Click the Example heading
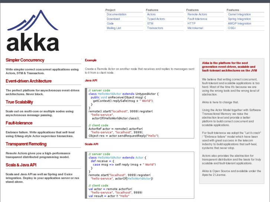The width and height of the screenshot is (270, 202). point(91,60)
